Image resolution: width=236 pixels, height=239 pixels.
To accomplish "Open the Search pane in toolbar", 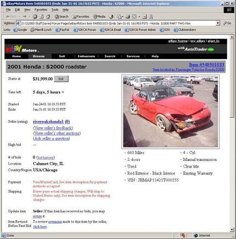I will [x=61, y=16].
